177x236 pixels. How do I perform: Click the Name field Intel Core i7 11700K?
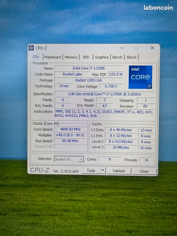coord(89,68)
